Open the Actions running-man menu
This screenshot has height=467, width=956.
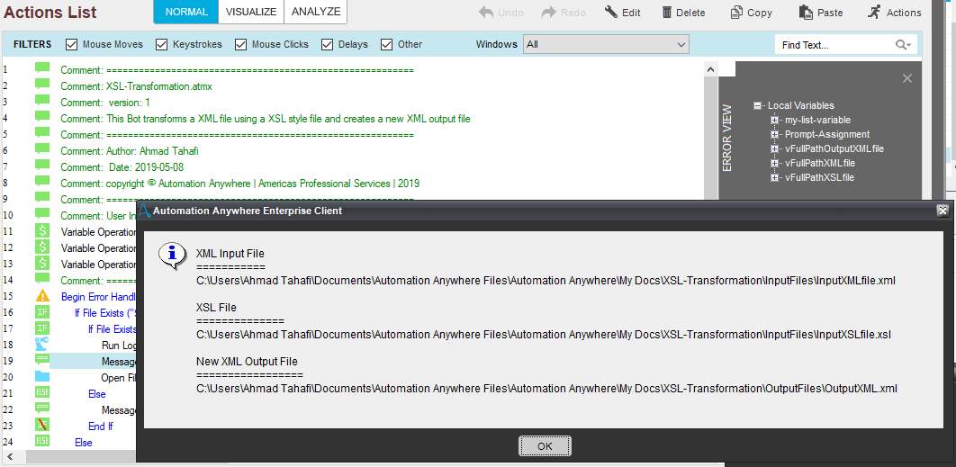(895, 13)
